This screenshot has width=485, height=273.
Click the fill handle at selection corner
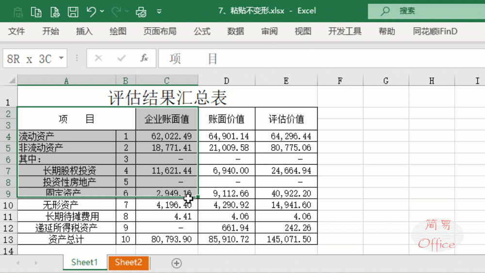tap(198, 197)
